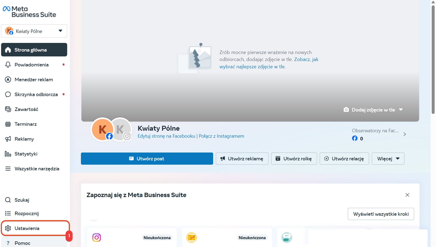This screenshot has height=247, width=436.
Task: Expand Obserwatorzy na Facebooku chevron
Action: [404, 134]
